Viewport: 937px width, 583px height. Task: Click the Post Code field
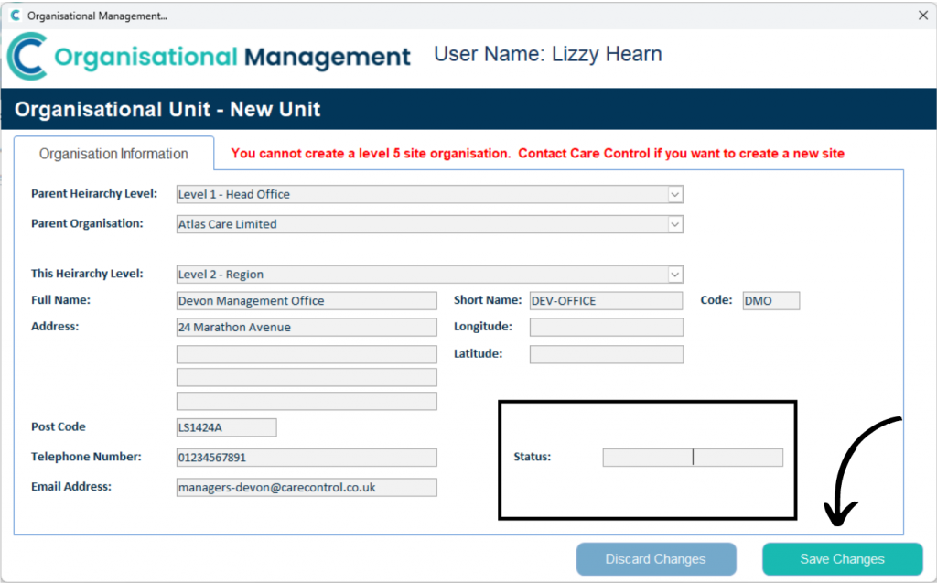(x=227, y=427)
